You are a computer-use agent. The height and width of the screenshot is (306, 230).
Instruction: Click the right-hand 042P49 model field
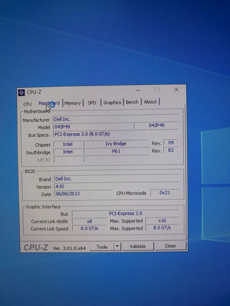click(x=156, y=125)
